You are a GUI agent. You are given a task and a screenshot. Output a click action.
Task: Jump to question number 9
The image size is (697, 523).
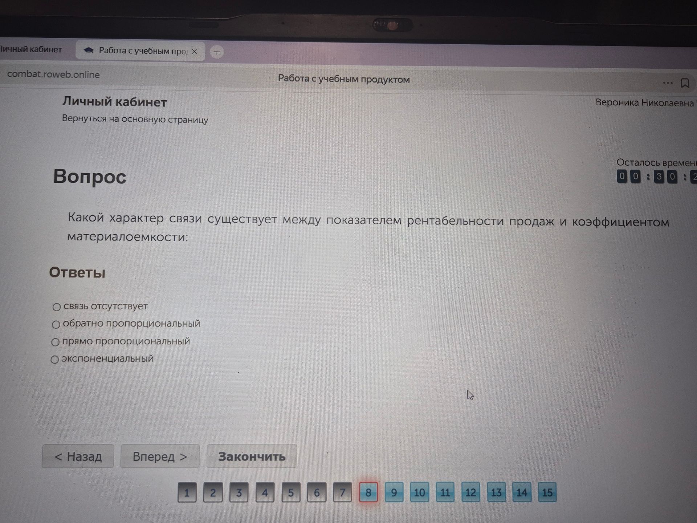(394, 492)
